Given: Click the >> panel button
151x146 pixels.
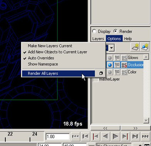Looking at the screenshot, I should pos(135,128).
